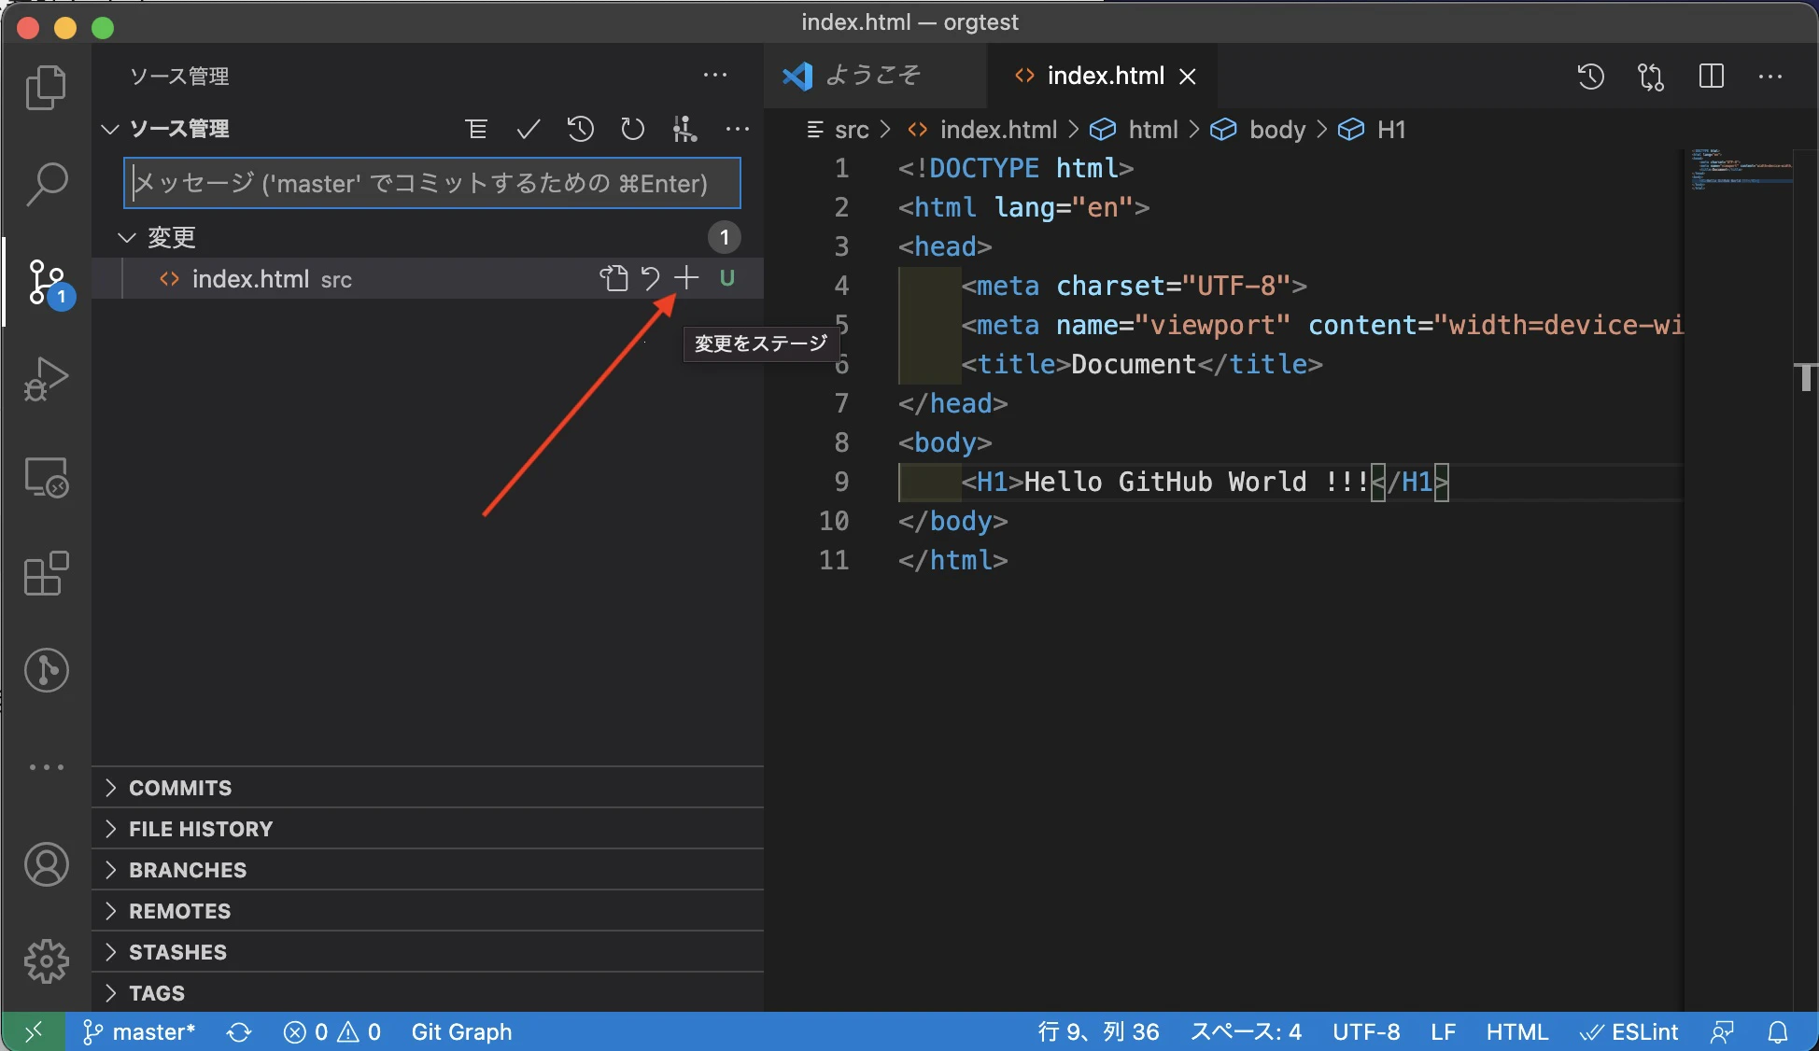Viewport: 1819px width, 1051px height.
Task: Expand the FILE HISTORY section
Action: pos(428,829)
